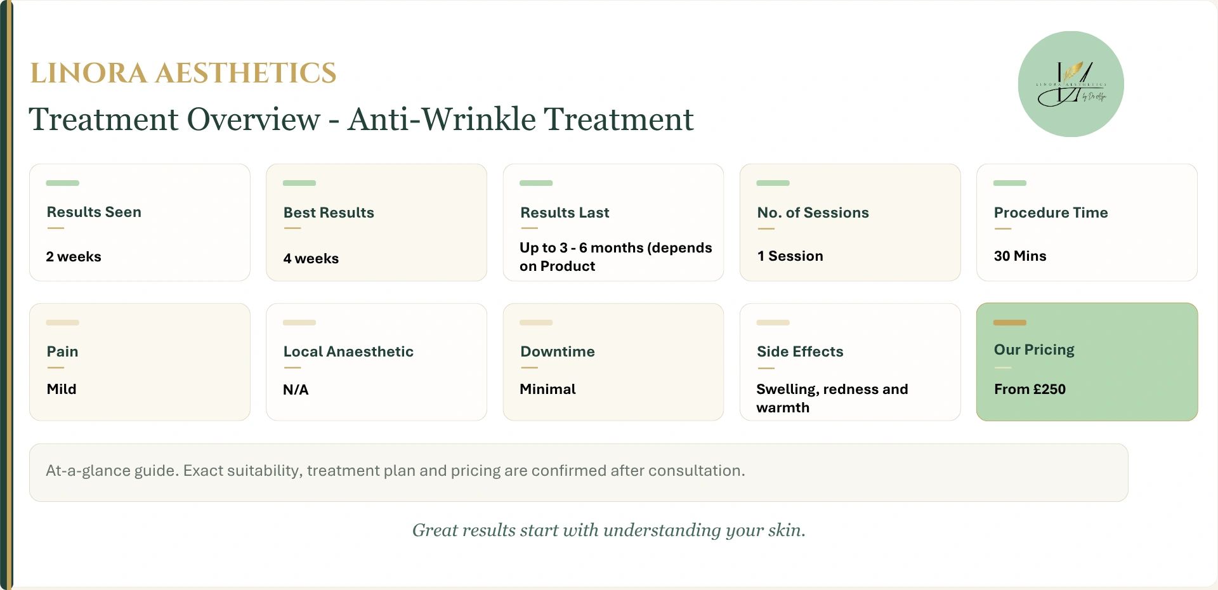Image resolution: width=1218 pixels, height=590 pixels.
Task: Click the beige accent bar above Pain
Action: pyautogui.click(x=62, y=322)
